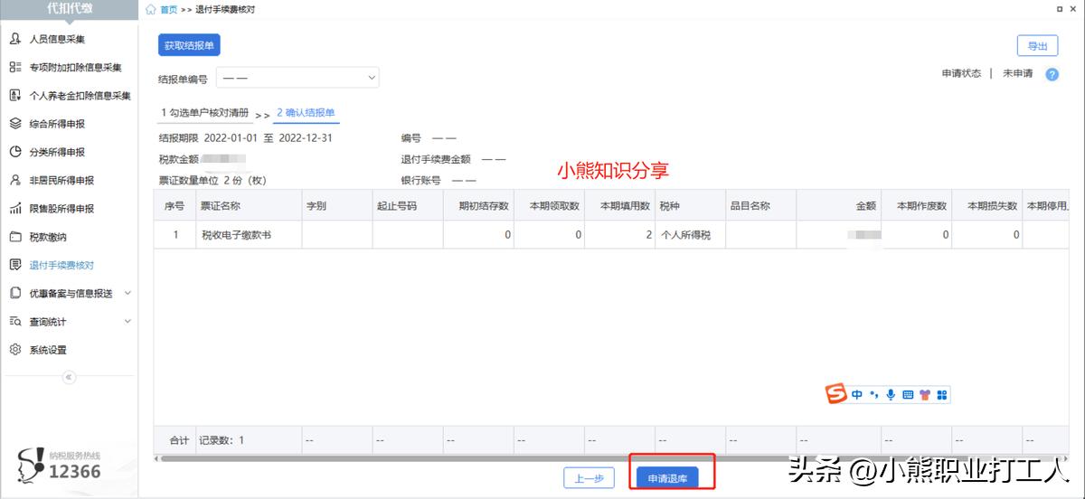Click the Sogou skin shirt icon
The height and width of the screenshot is (499, 1085).
(x=925, y=395)
